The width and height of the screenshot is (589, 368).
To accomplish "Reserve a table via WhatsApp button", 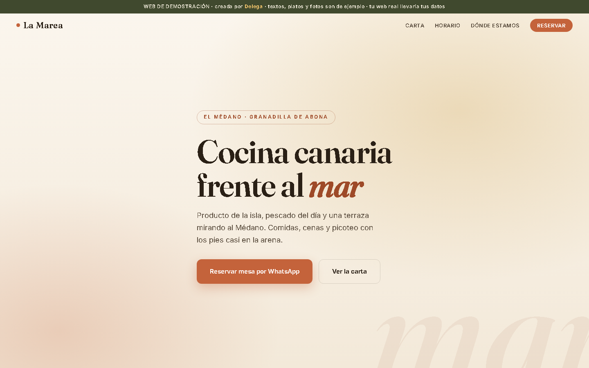I will click(x=254, y=272).
